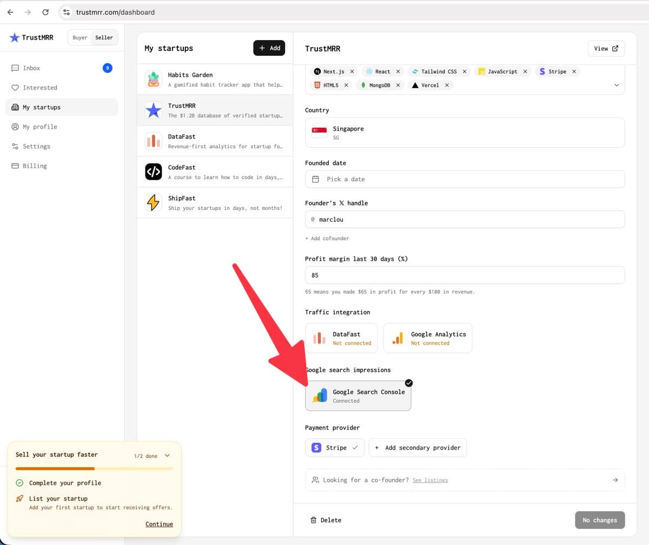This screenshot has height=545, width=649.
Task: Remove the Stripe tech stack tag
Action: click(574, 71)
